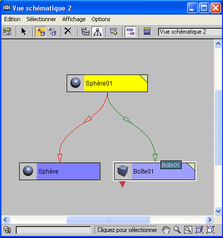Click the Zoom Region icon

point(188,230)
